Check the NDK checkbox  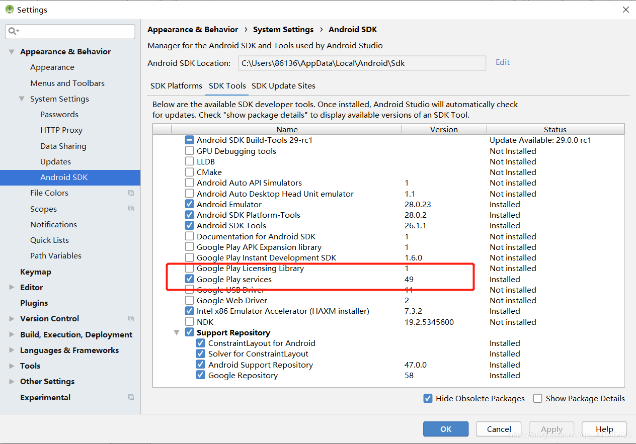189,322
